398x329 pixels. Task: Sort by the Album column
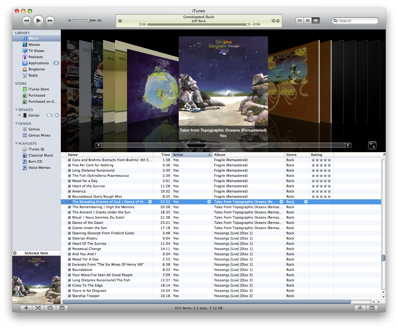pos(249,155)
